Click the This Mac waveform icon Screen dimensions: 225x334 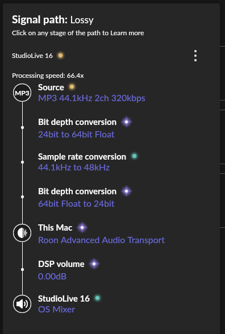point(22,233)
